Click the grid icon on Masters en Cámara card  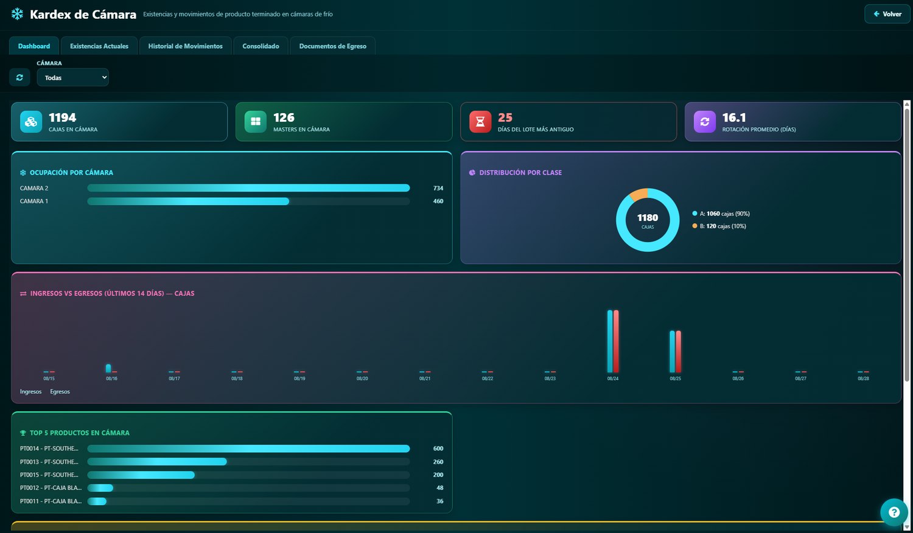click(x=256, y=122)
